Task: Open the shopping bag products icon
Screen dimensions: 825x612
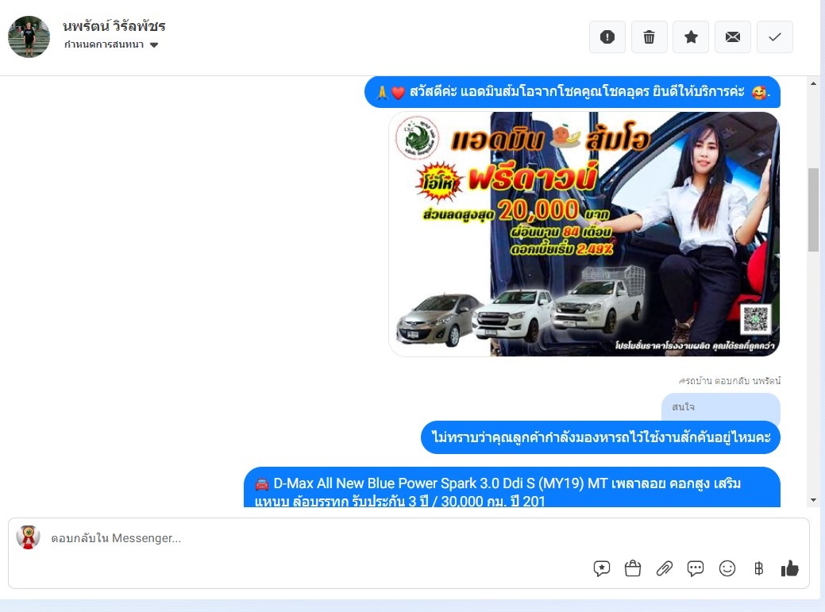Action: click(x=632, y=568)
